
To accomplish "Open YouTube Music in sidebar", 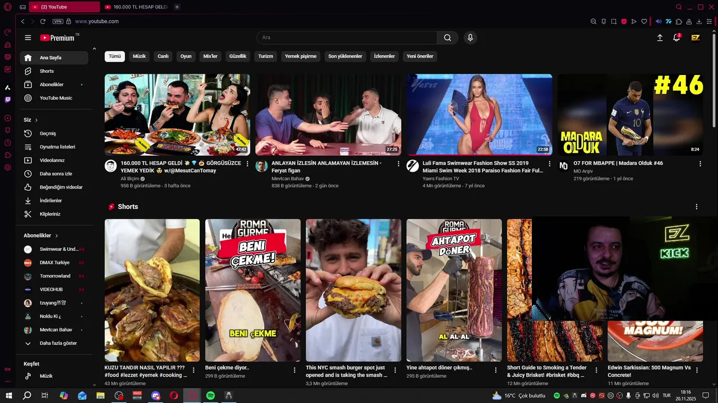I will (x=54, y=98).
